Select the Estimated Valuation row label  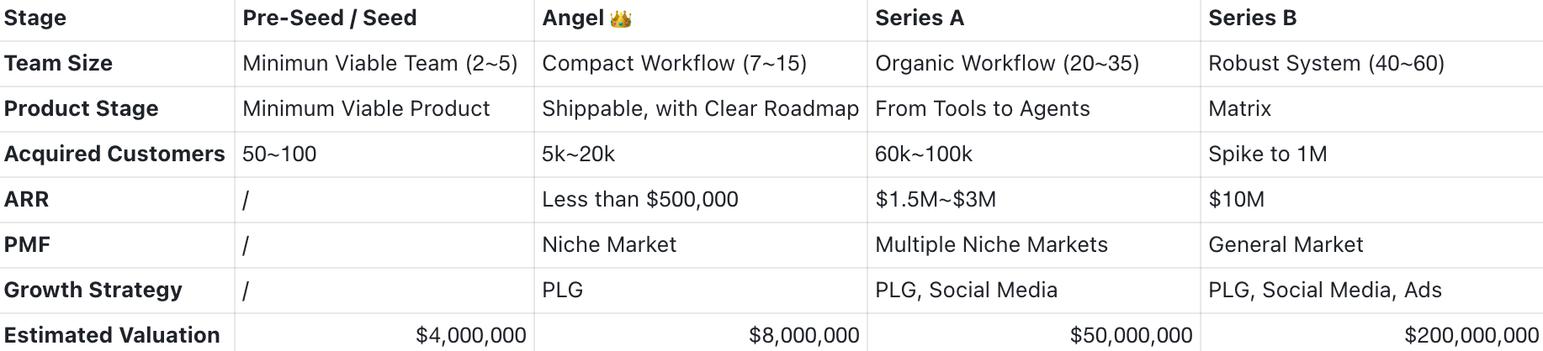tap(117, 333)
